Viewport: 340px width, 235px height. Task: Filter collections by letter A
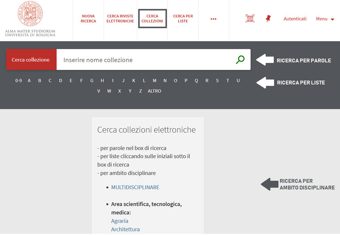[x=29, y=81]
